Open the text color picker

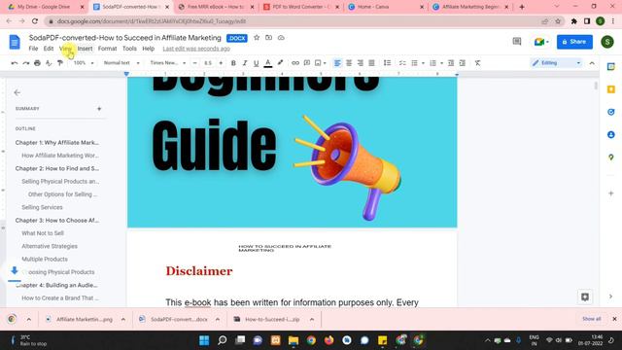[x=268, y=63]
